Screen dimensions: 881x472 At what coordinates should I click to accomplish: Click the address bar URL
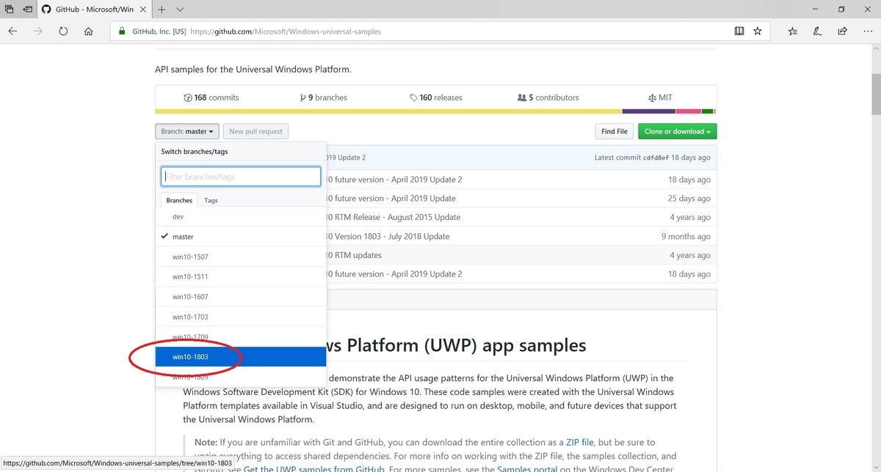click(285, 32)
